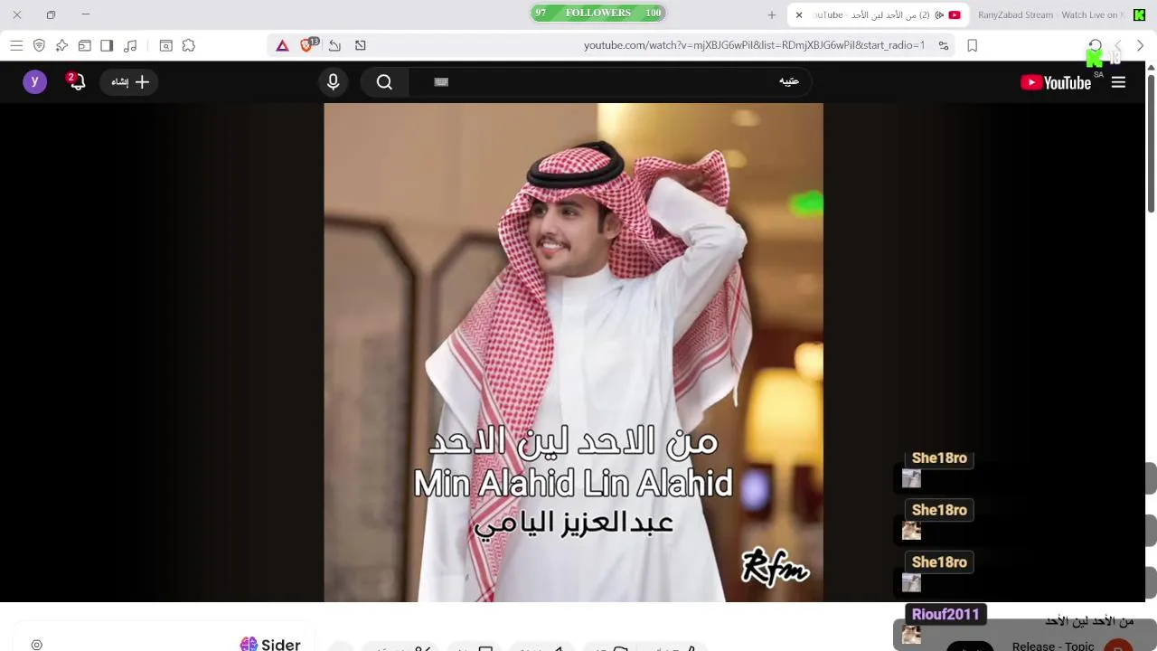Image resolution: width=1157 pixels, height=651 pixels.
Task: Open the music note playlist icon
Action: click(130, 45)
